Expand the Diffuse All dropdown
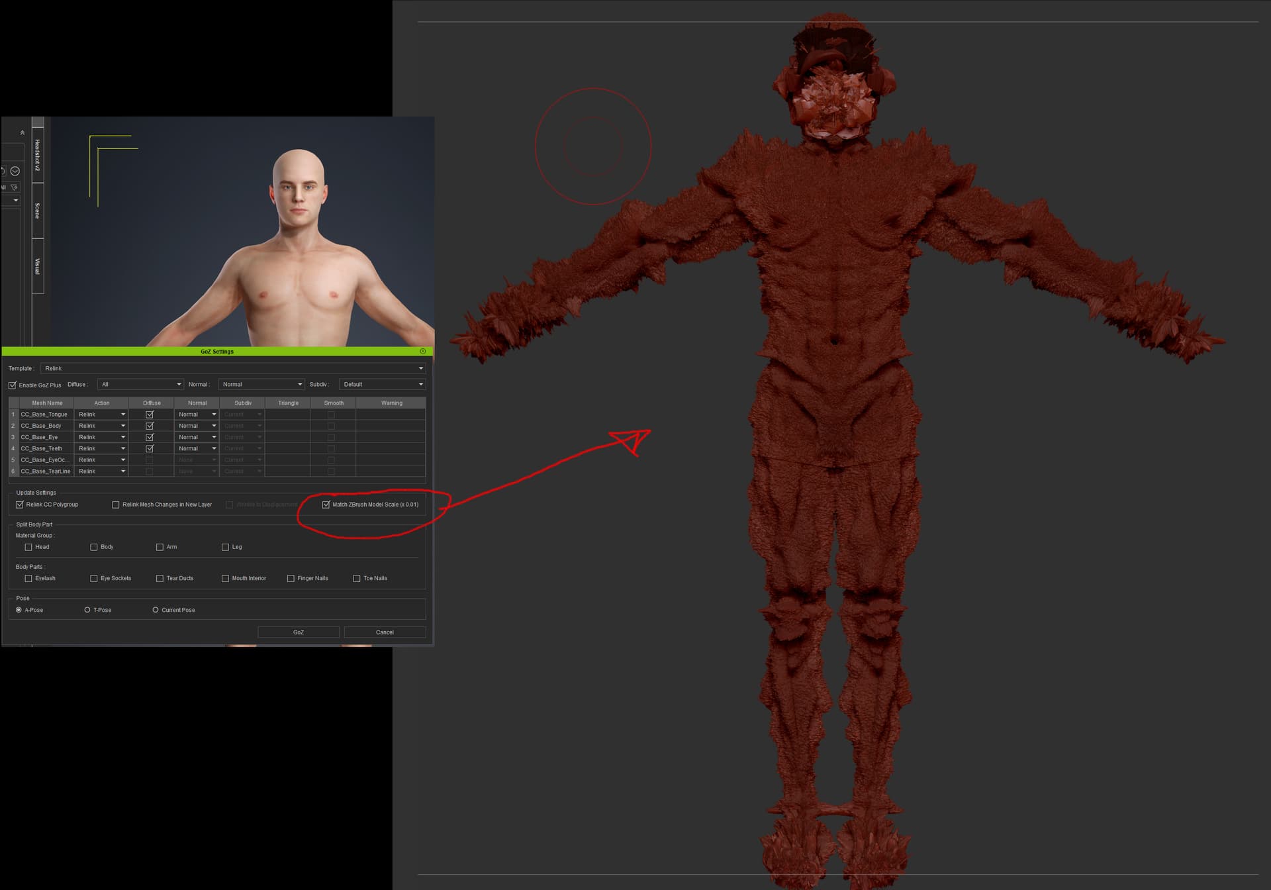1271x890 pixels. pyautogui.click(x=140, y=385)
